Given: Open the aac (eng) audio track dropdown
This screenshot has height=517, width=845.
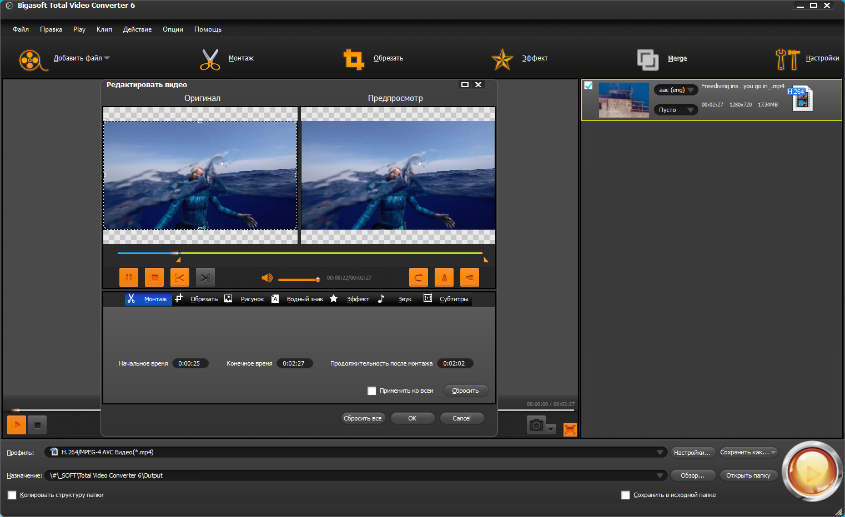Looking at the screenshot, I should pyautogui.click(x=676, y=90).
